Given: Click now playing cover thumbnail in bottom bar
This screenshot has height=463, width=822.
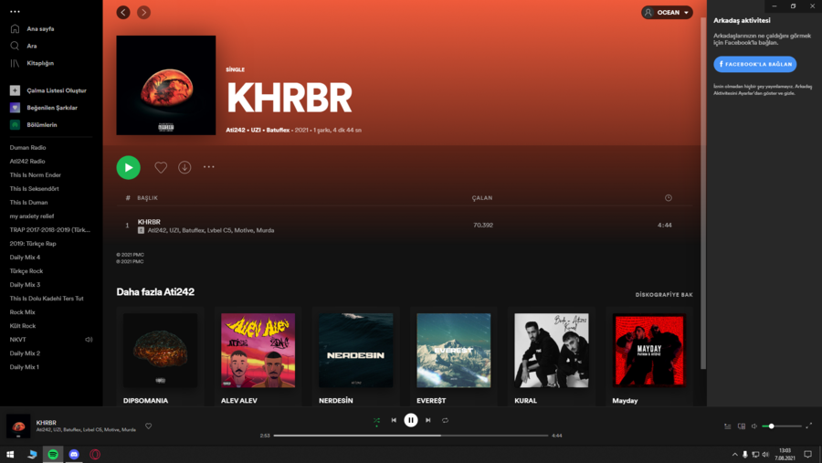Looking at the screenshot, I should click(x=18, y=426).
